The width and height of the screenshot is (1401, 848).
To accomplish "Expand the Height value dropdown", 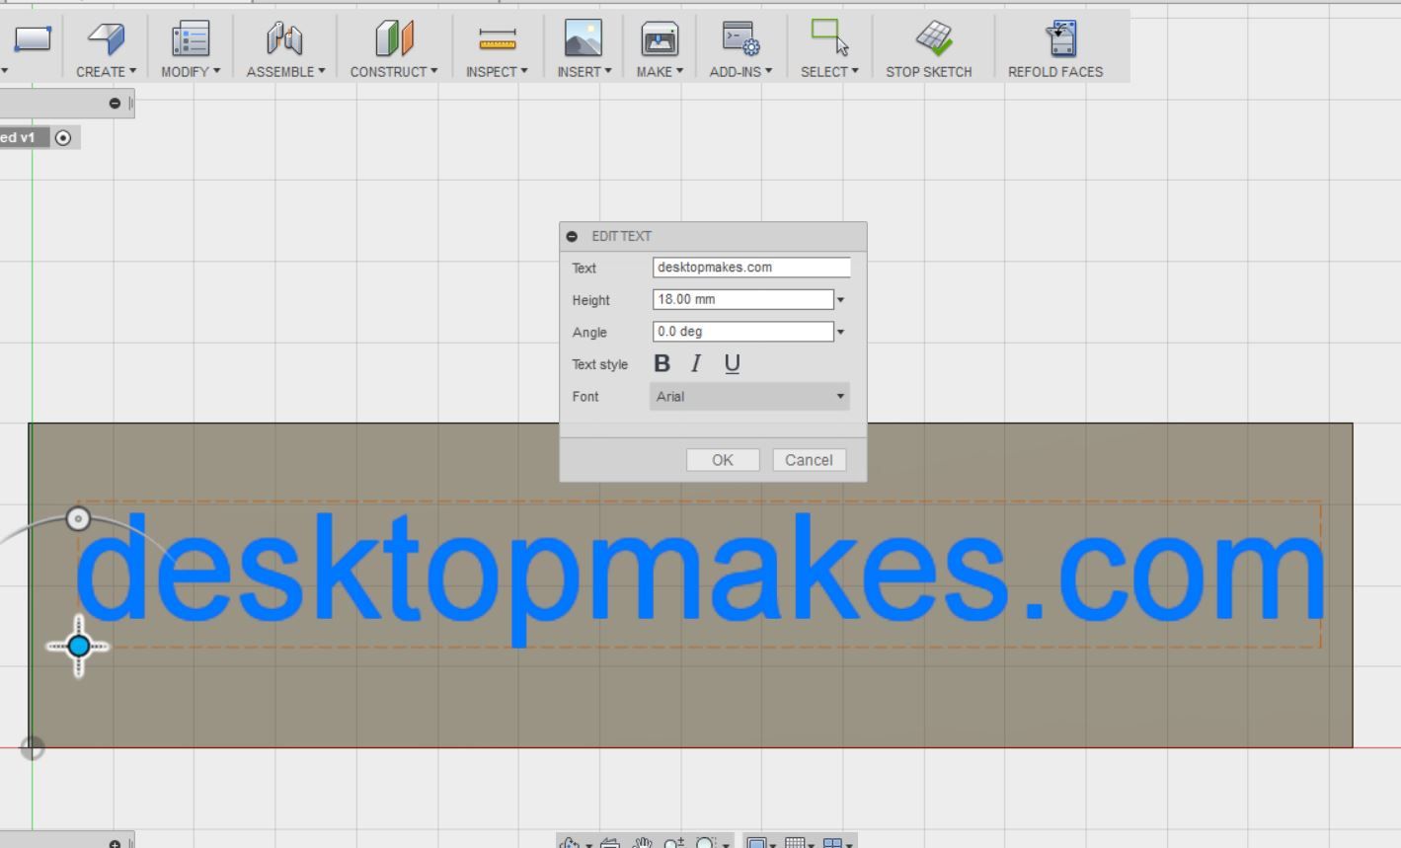I will tap(840, 298).
